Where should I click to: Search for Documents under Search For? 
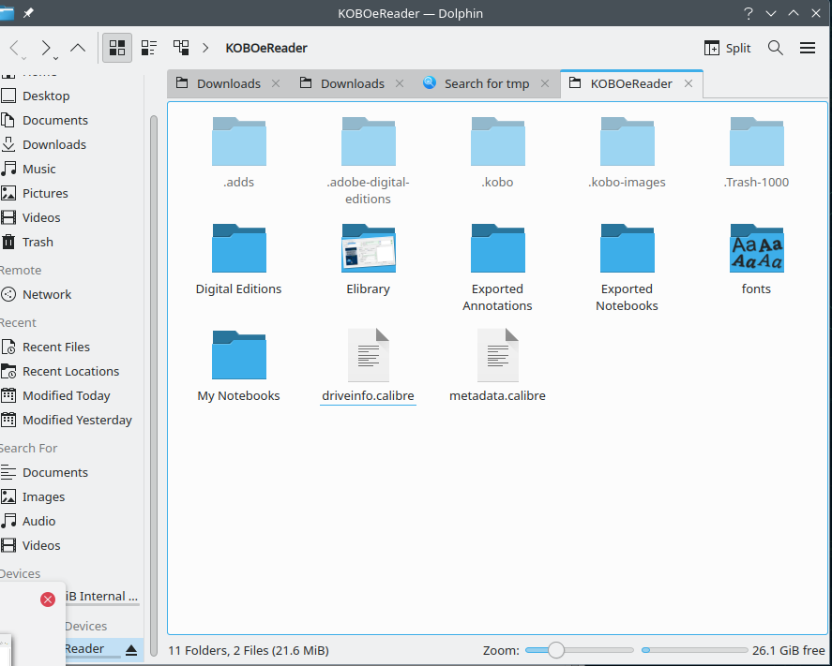(71, 473)
